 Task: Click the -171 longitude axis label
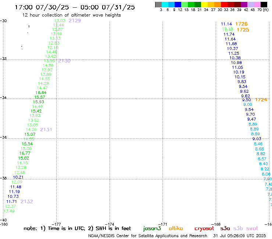[163, 224]
